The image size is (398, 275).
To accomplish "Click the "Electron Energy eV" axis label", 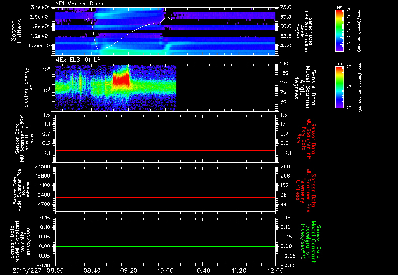I will 29,87.
